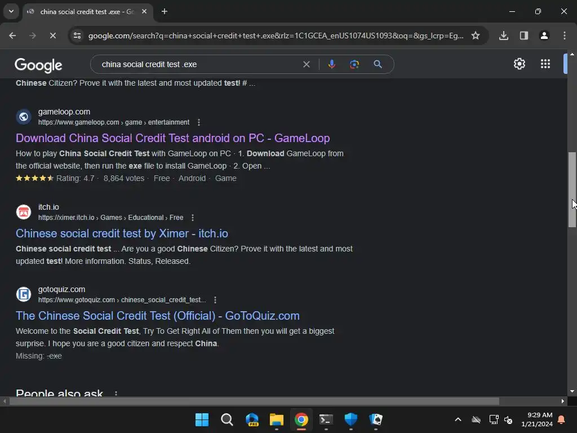Click gameloop.com breadcrumb URL text
This screenshot has width=577, height=433.
[114, 122]
